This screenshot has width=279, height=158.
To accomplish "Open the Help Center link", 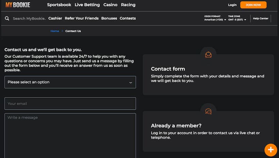I will pyautogui.click(x=261, y=18).
